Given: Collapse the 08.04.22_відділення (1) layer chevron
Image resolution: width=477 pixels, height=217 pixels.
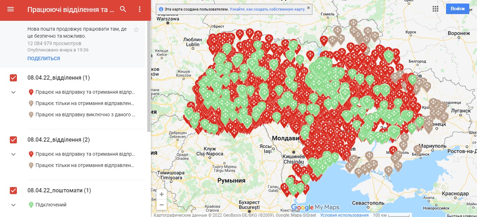Looking at the screenshot, I should click(13, 92).
